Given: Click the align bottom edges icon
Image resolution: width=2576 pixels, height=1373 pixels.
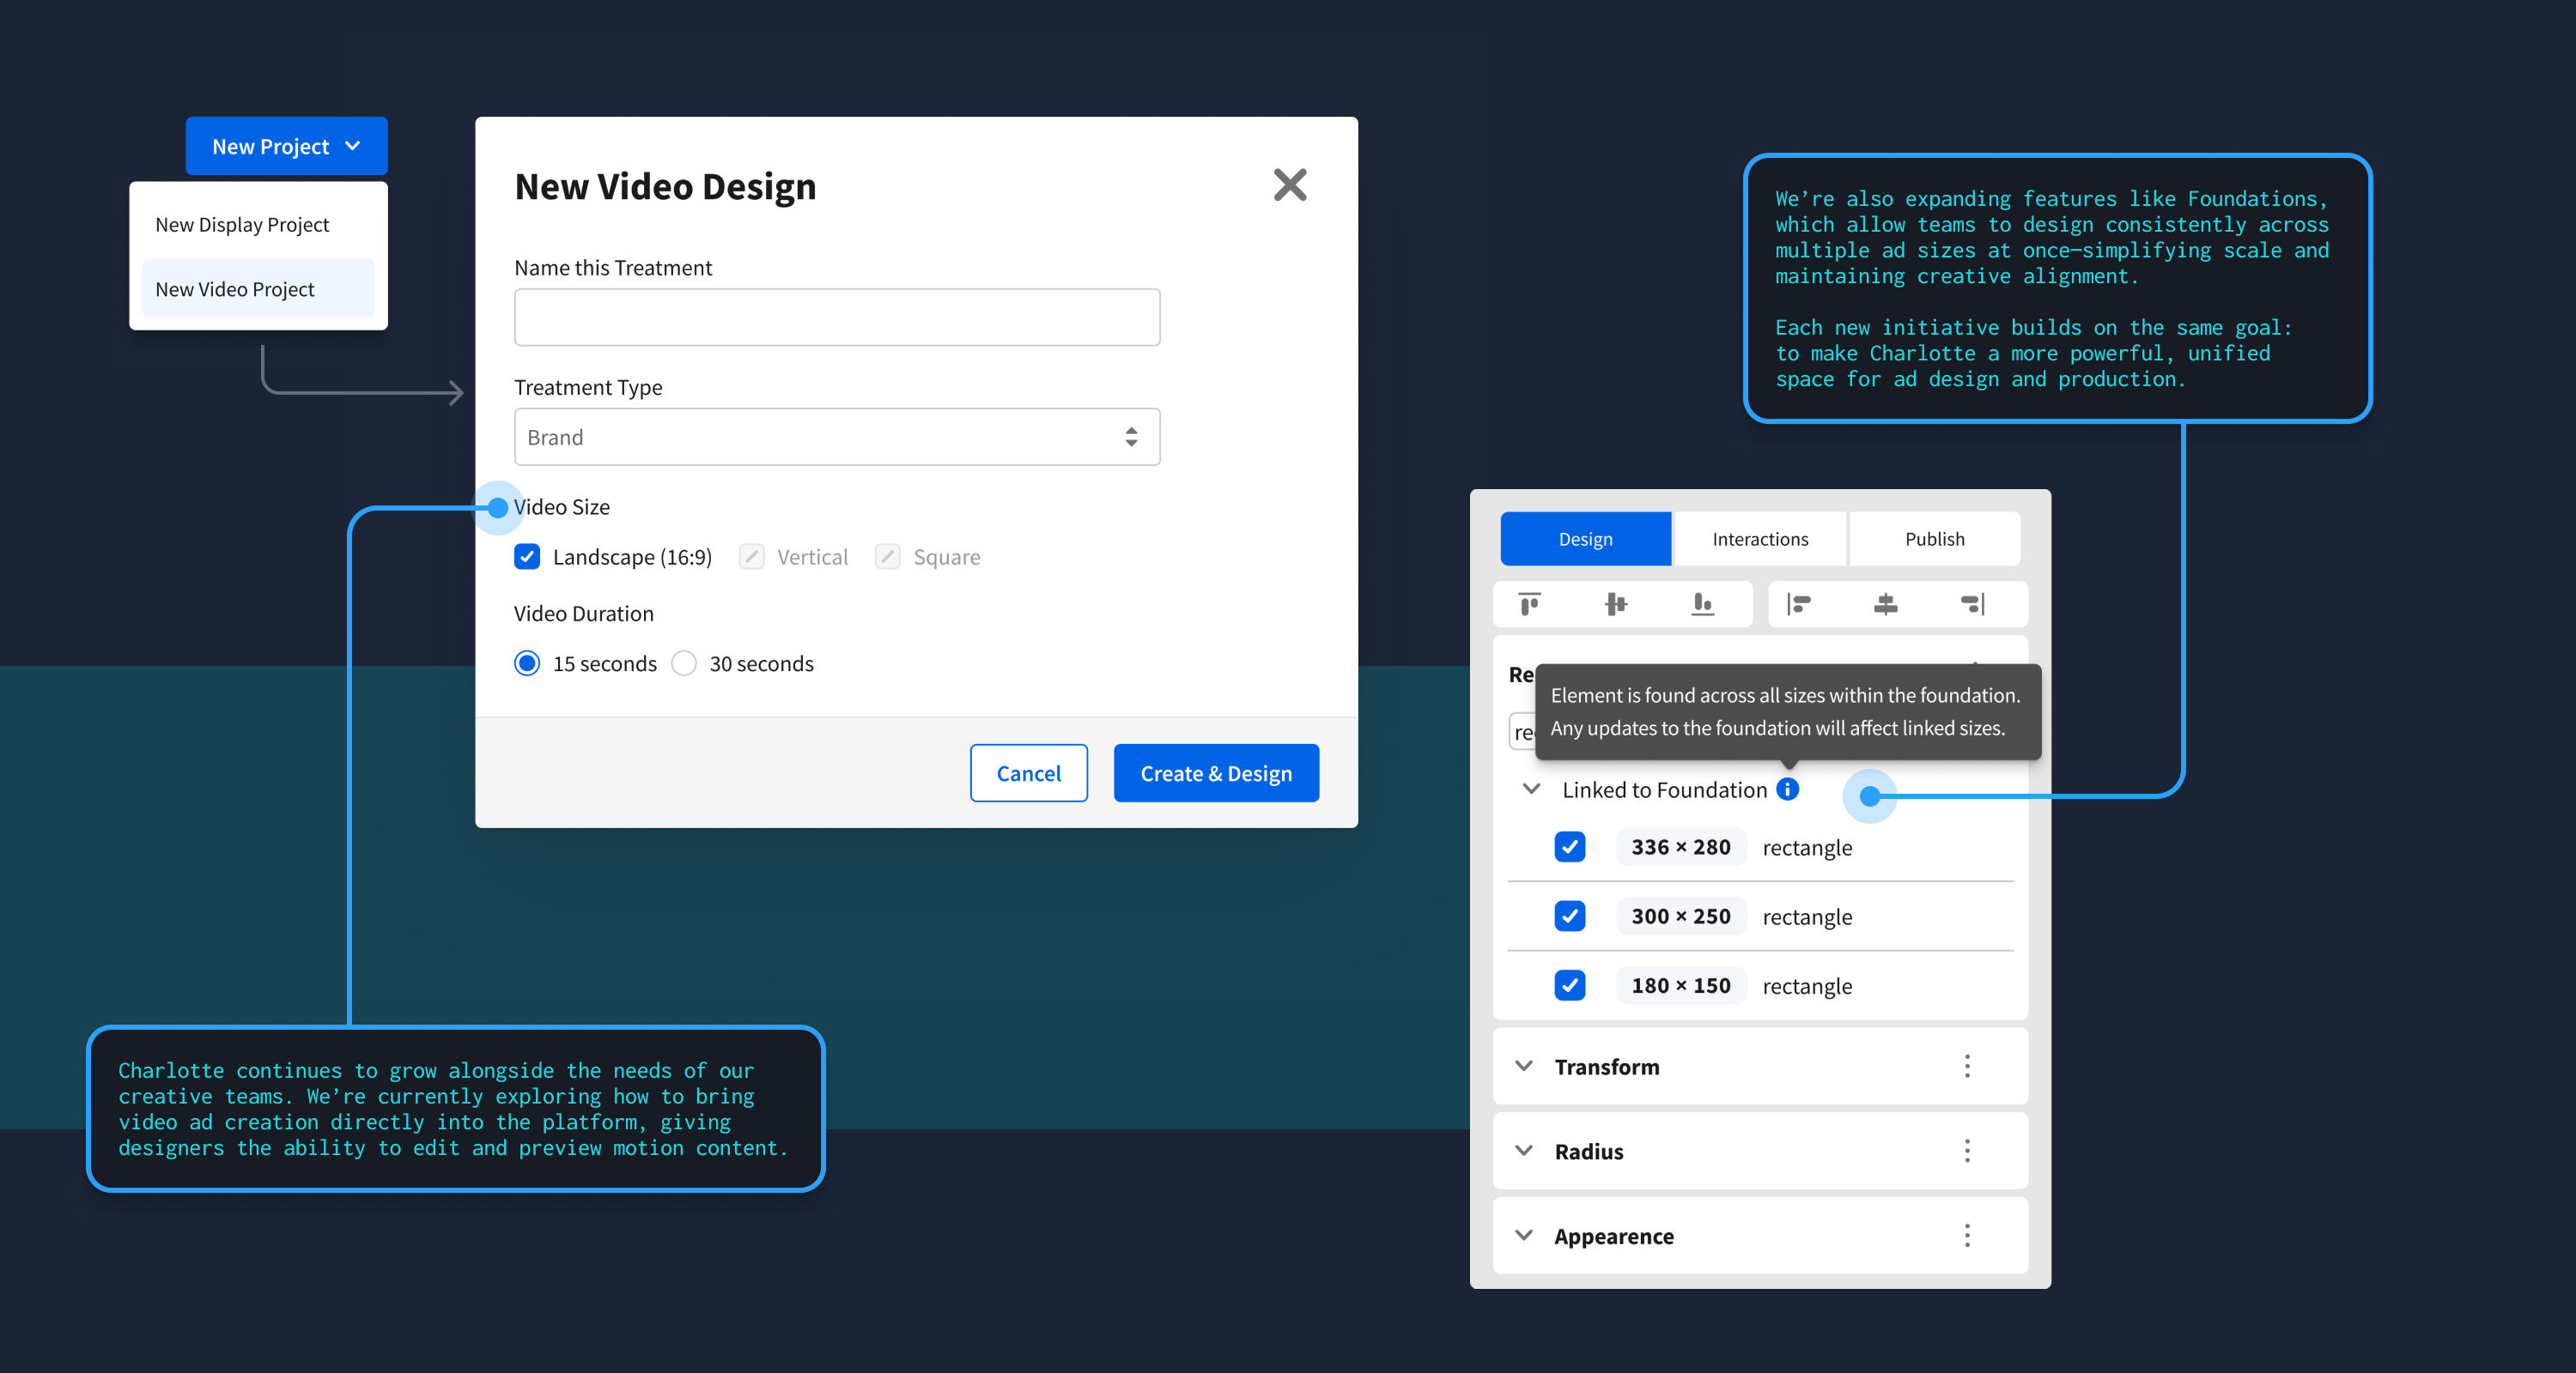Looking at the screenshot, I should (1702, 605).
